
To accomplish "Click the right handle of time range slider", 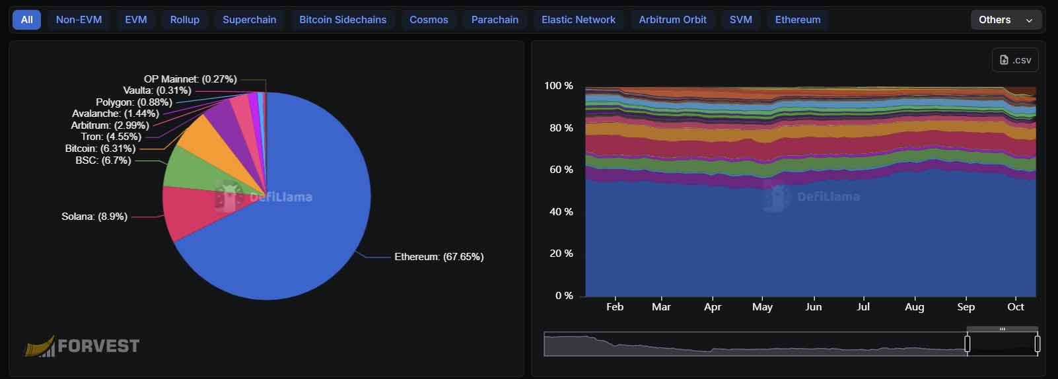I will coord(1038,344).
